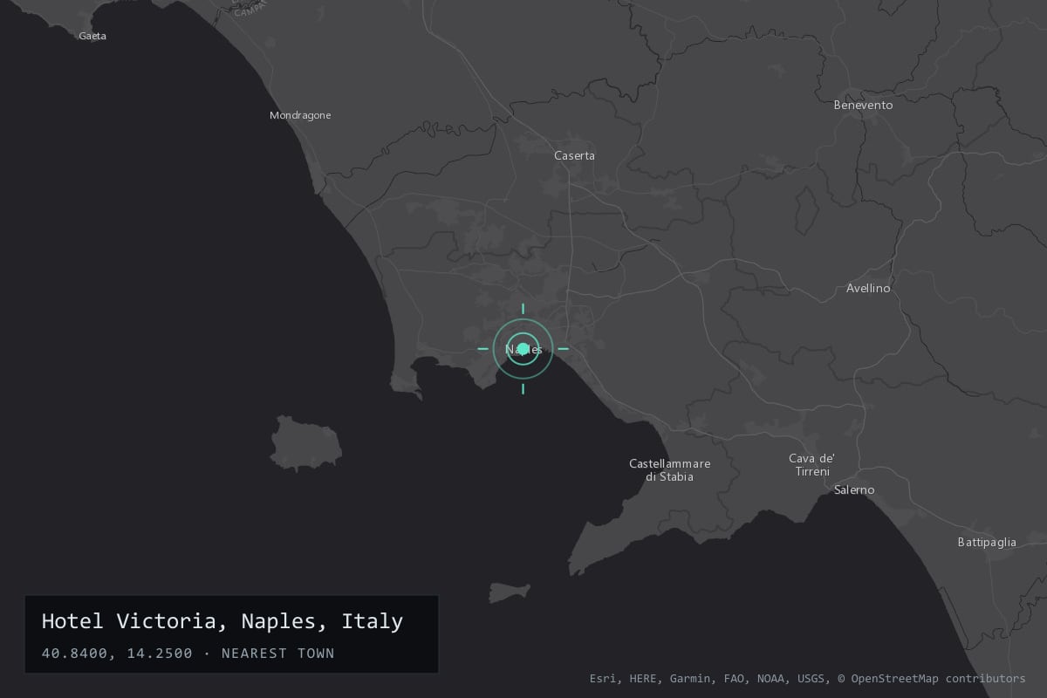Click the Capri island shape on map

pyautogui.click(x=510, y=592)
